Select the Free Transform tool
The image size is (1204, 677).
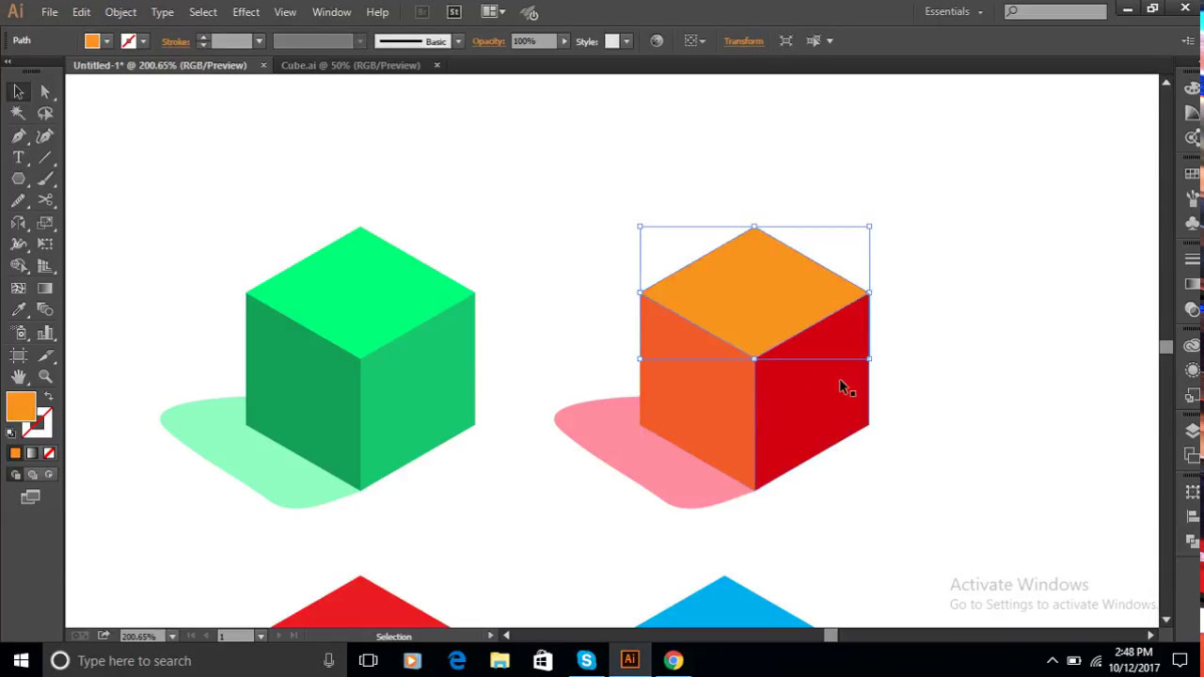pyautogui.click(x=45, y=244)
